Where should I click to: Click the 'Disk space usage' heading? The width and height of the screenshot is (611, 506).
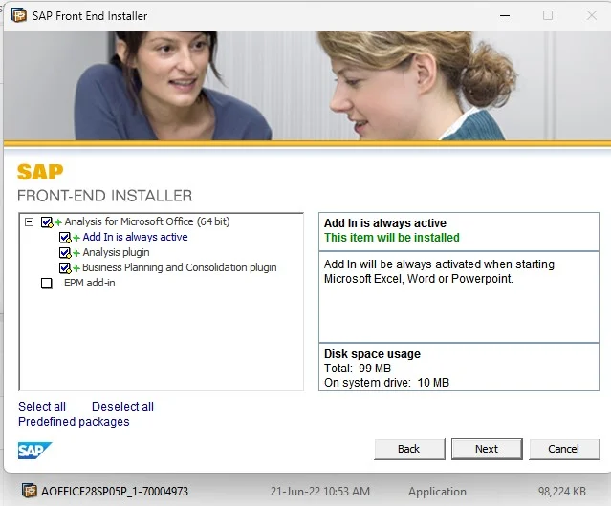click(x=372, y=354)
